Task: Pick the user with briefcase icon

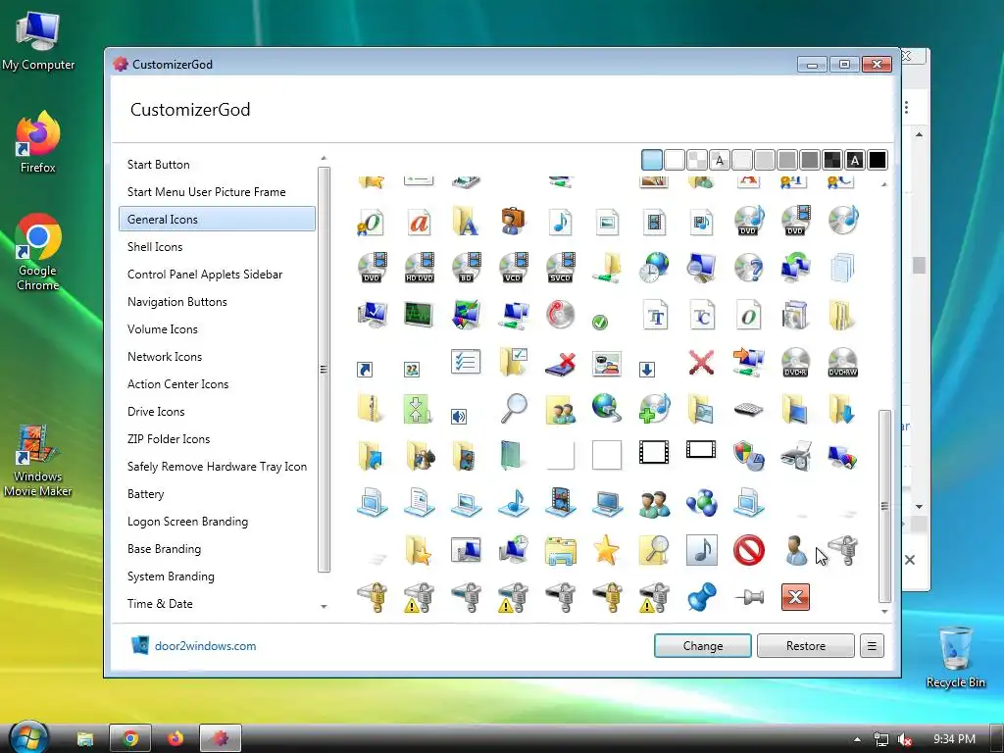Action: [x=513, y=221]
